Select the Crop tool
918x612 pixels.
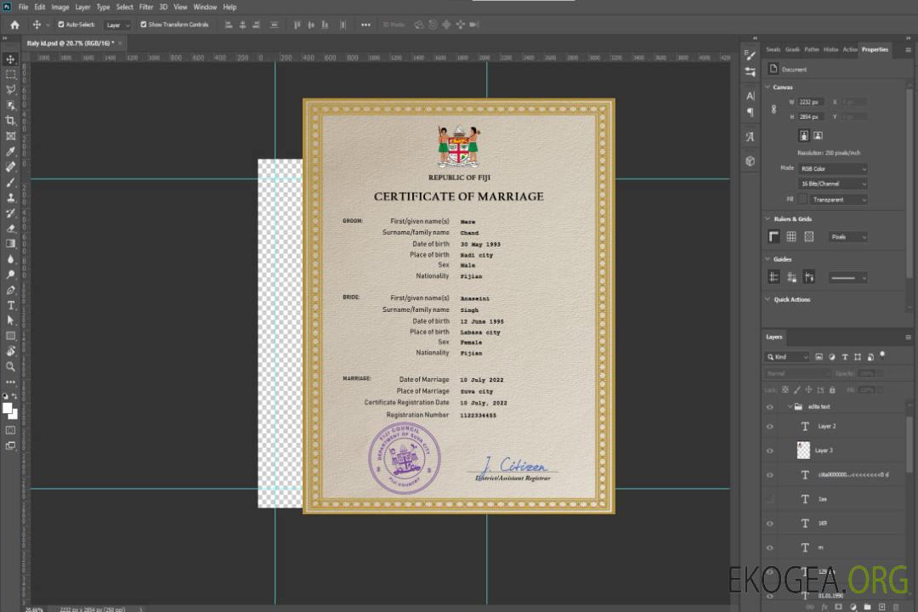[10, 121]
